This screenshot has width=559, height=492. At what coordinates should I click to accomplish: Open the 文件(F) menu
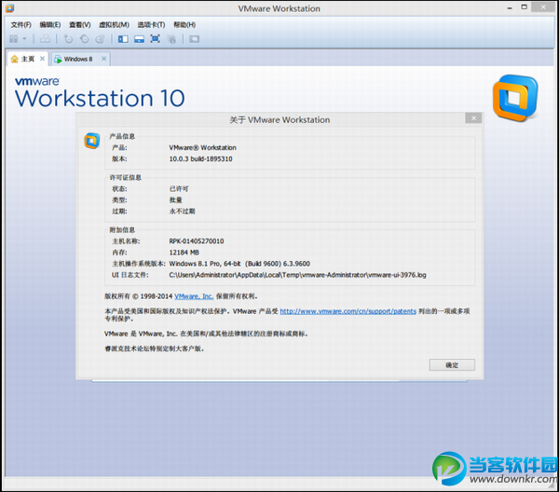(21, 24)
